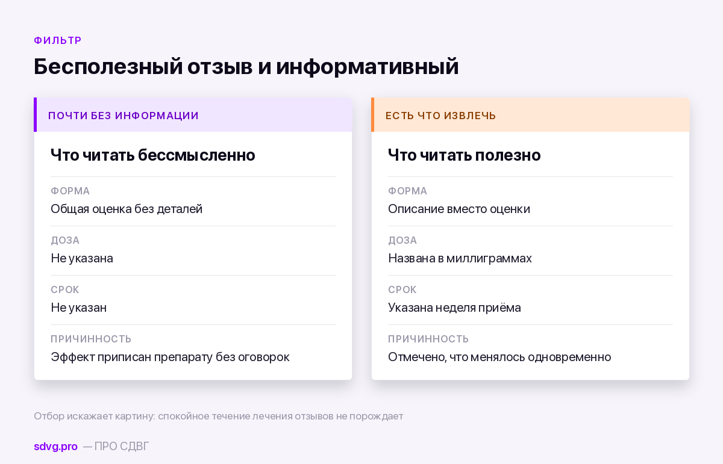Click ПРИЧИННОСТЬ label in left card
723x464 pixels.
[x=91, y=339]
